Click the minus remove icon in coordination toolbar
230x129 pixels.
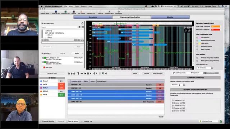[82, 73]
